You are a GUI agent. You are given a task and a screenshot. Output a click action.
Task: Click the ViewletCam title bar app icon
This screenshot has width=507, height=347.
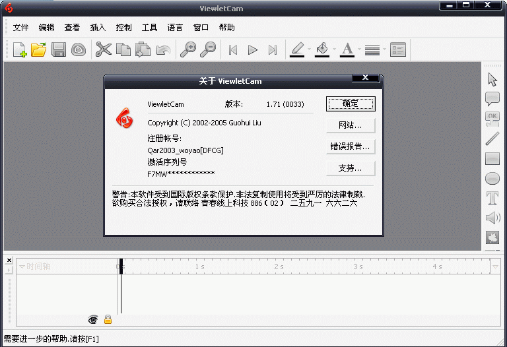9,8
